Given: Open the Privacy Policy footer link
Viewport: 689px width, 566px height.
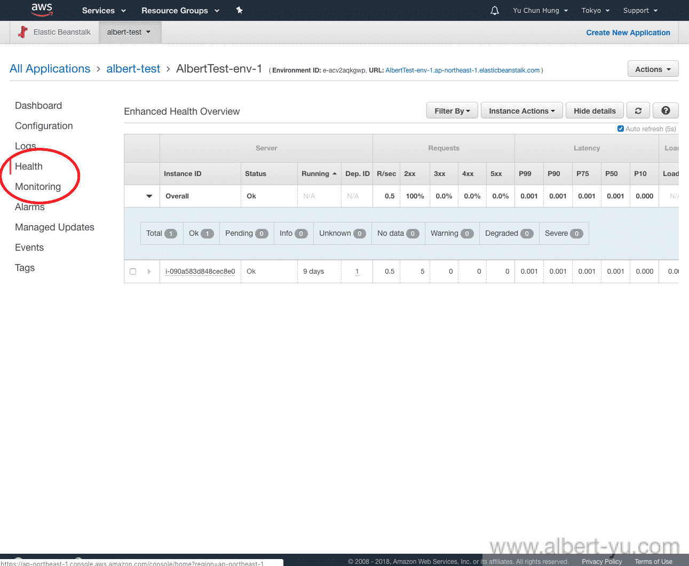Looking at the screenshot, I should click(x=601, y=562).
